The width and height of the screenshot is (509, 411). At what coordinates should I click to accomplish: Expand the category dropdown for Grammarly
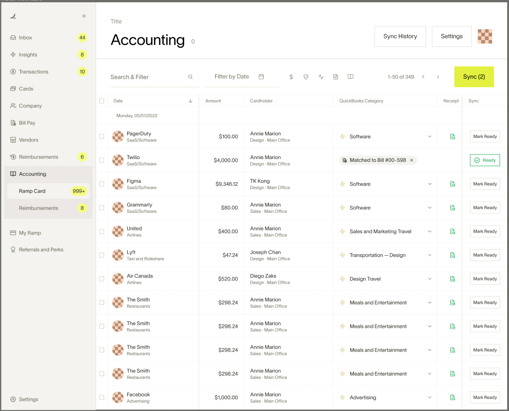click(x=430, y=208)
